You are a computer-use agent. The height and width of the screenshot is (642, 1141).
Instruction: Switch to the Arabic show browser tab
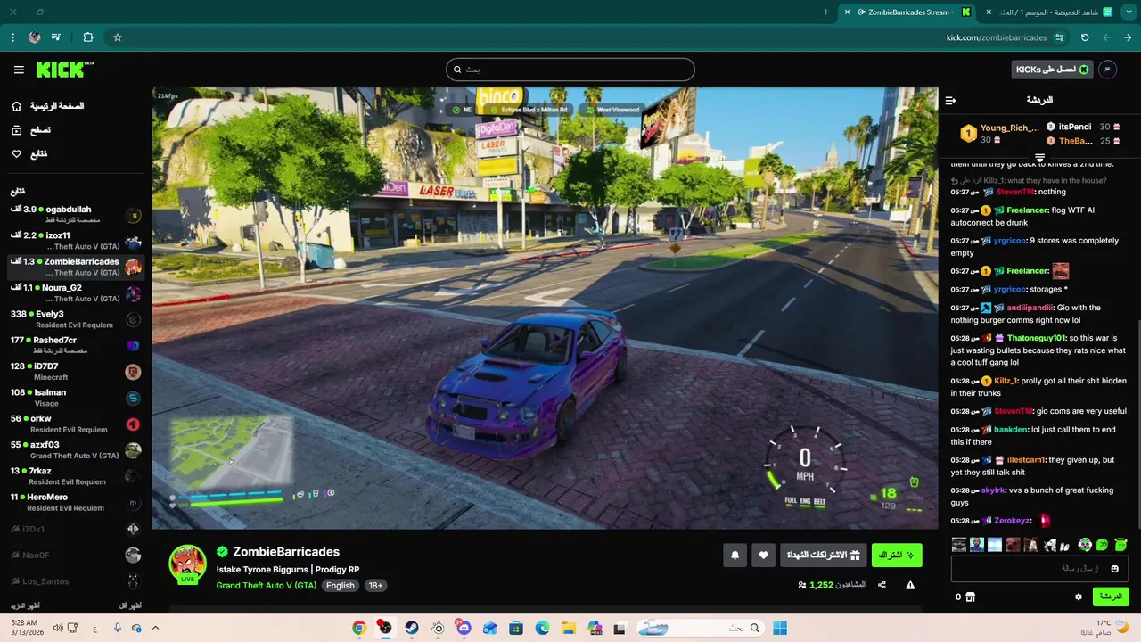click(1049, 12)
